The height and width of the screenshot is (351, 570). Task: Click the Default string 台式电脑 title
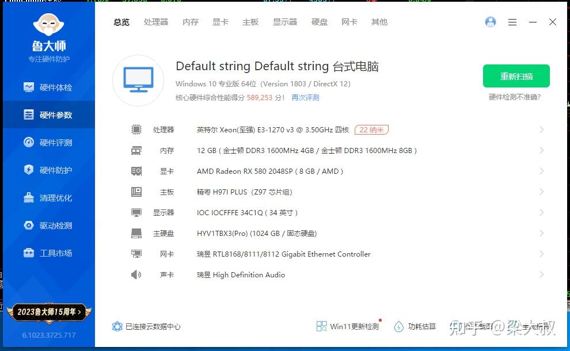click(x=278, y=66)
